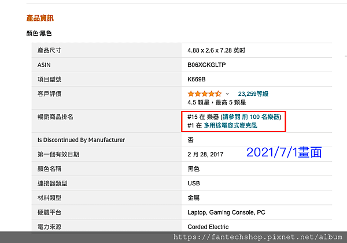Select the ASIN value B06XCKGLTP
This screenshot has width=347, height=243.
click(x=206, y=65)
